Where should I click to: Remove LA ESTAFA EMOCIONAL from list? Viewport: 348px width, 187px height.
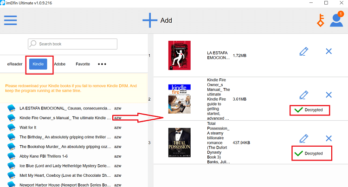tap(329, 51)
